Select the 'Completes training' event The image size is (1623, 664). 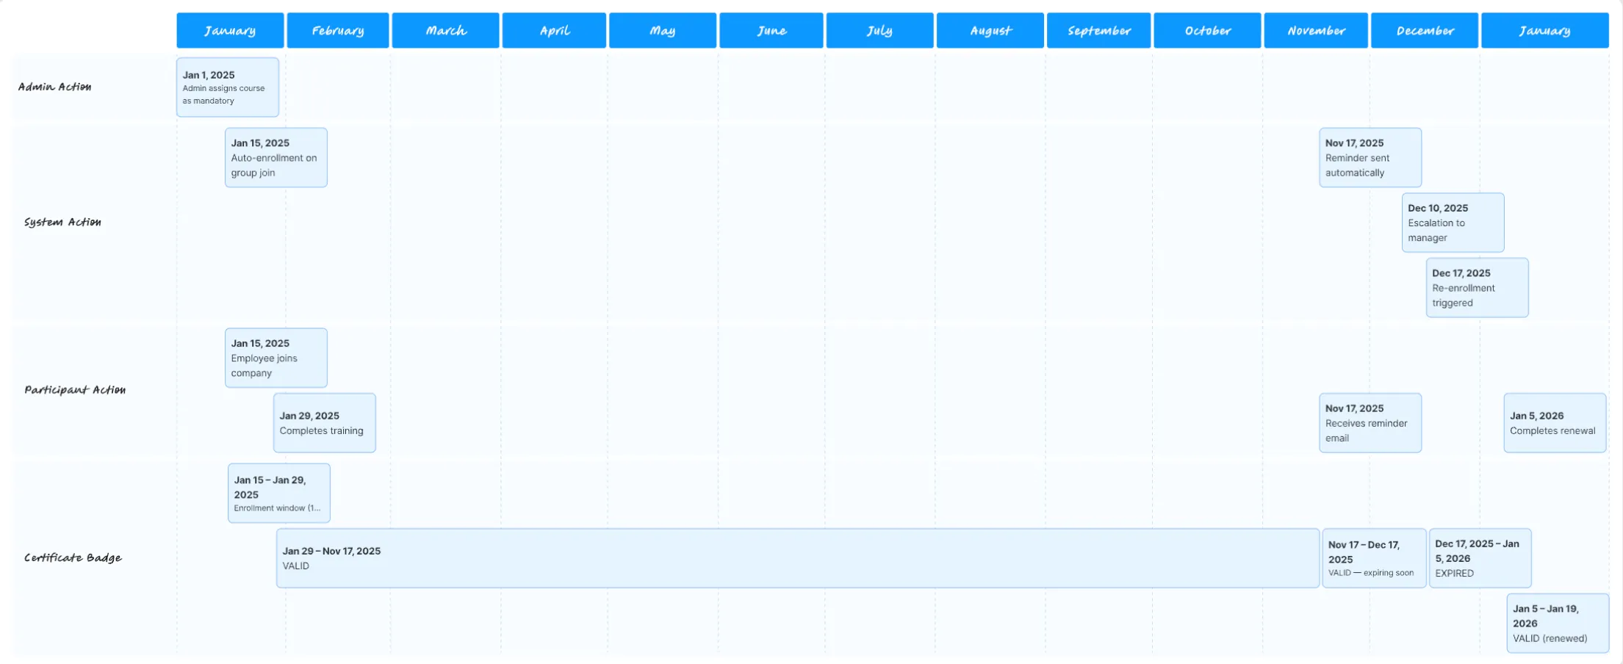324,422
